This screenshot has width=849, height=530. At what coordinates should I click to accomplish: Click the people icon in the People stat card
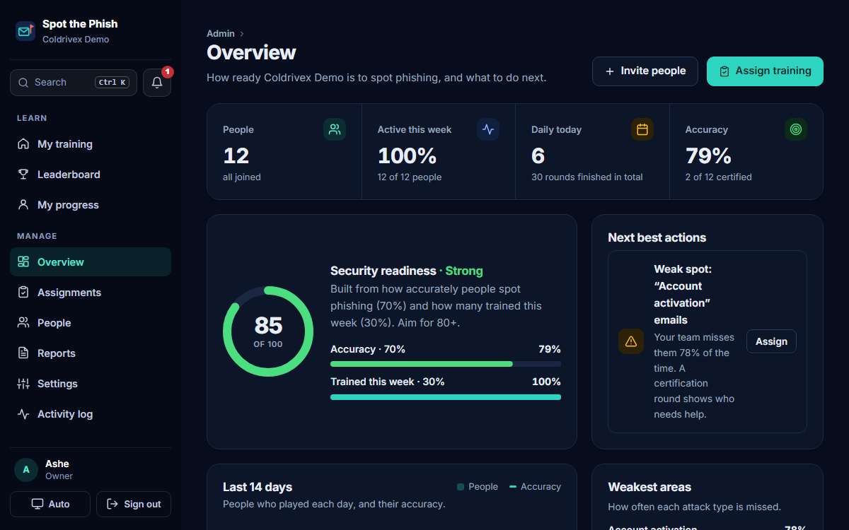pyautogui.click(x=335, y=129)
